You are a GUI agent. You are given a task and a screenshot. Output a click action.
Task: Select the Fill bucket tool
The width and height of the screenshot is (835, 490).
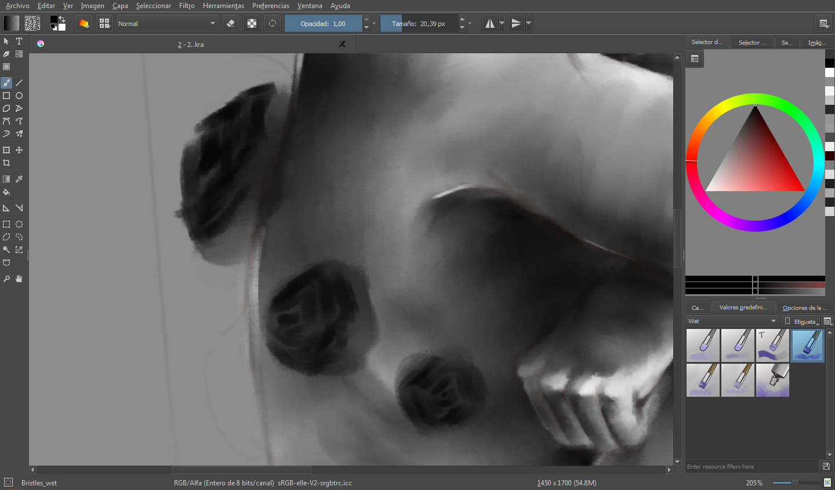pos(6,192)
